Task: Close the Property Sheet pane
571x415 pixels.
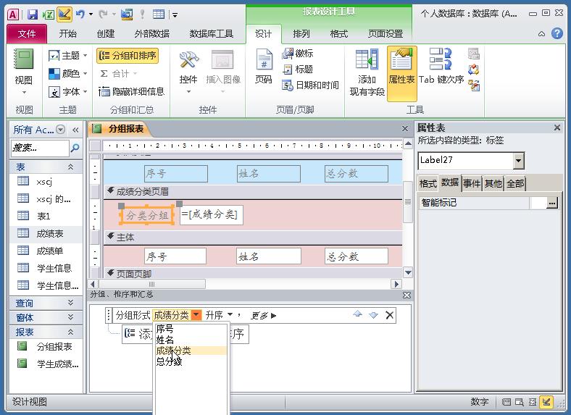Action: tap(557, 127)
